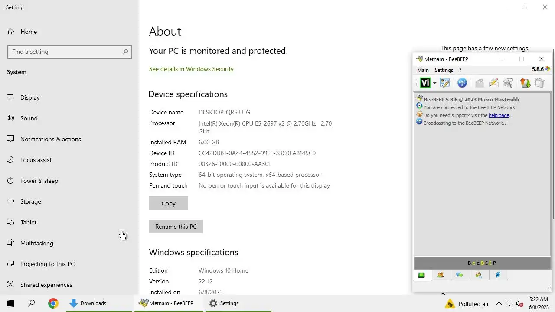Viewport: 555px width, 312px height.
Task: Open the file transfer arrows icon in BeeBEEP
Action: click(525, 83)
